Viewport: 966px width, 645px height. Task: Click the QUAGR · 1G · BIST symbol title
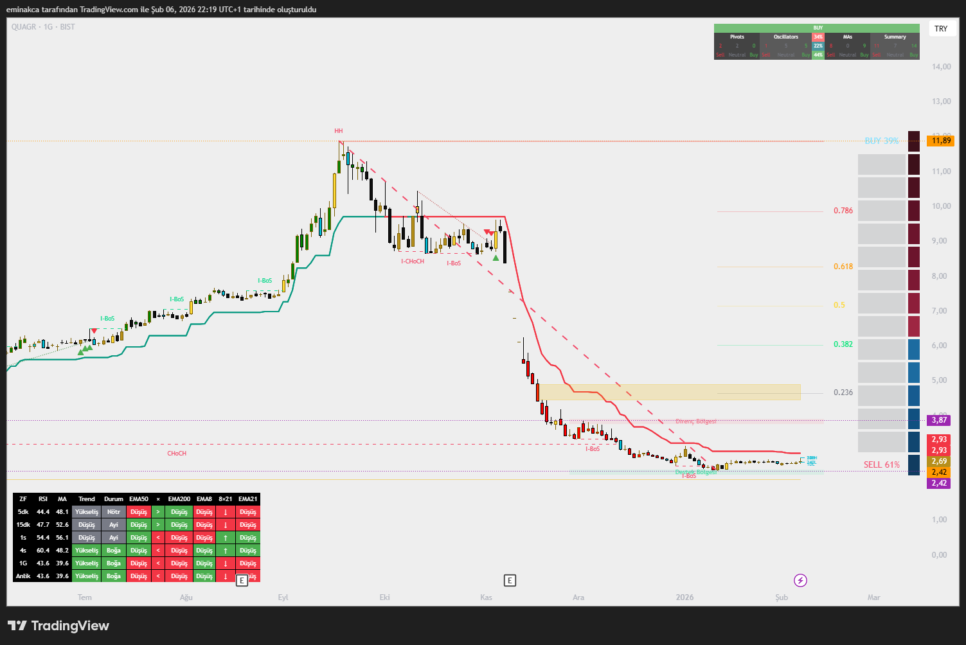[x=43, y=27]
